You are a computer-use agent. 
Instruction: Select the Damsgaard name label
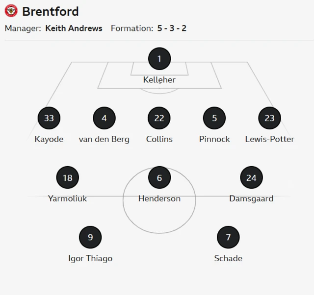pos(251,198)
